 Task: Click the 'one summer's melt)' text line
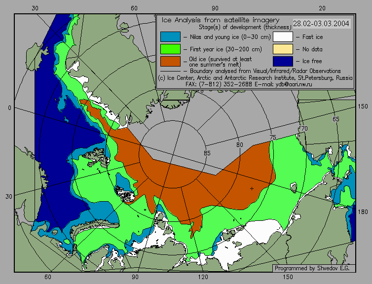point(215,65)
